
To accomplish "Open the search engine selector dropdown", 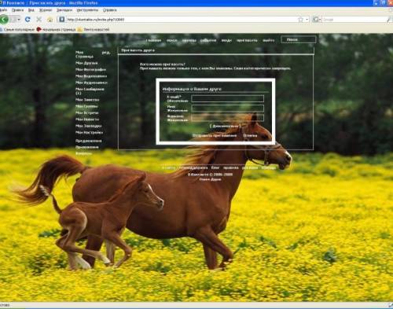I will 317,20.
